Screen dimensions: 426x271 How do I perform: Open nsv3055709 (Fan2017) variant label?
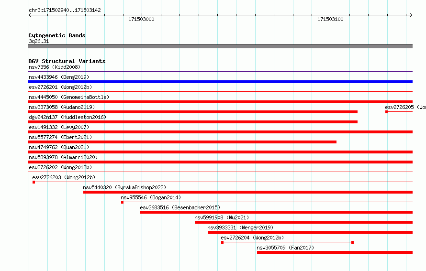tap(285, 248)
